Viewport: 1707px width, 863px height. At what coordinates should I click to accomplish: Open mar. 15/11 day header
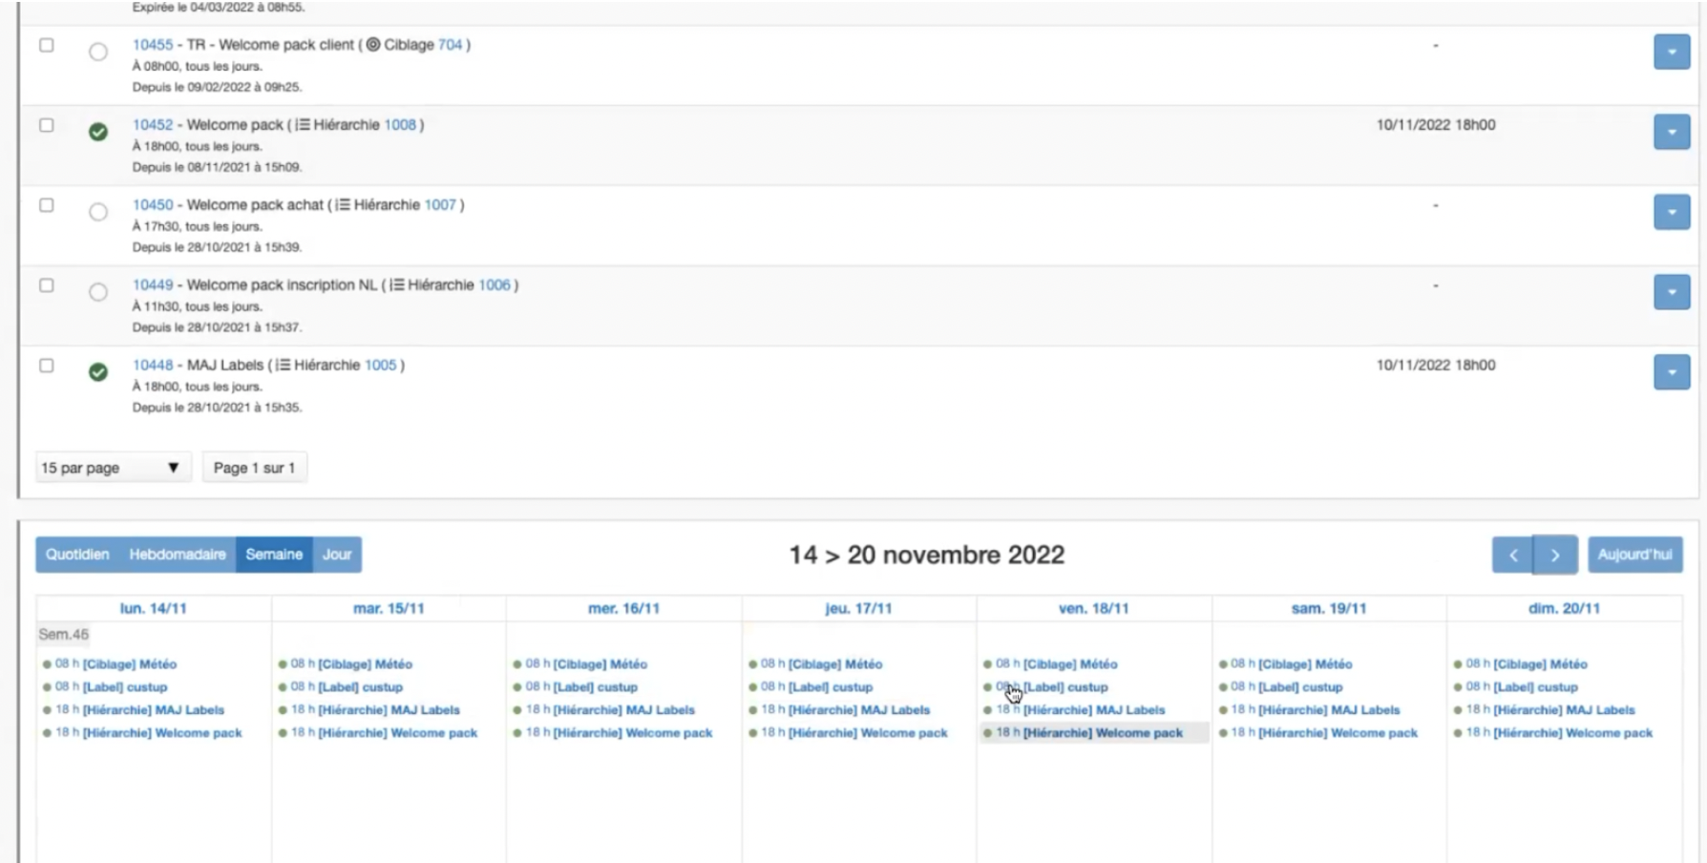click(389, 608)
